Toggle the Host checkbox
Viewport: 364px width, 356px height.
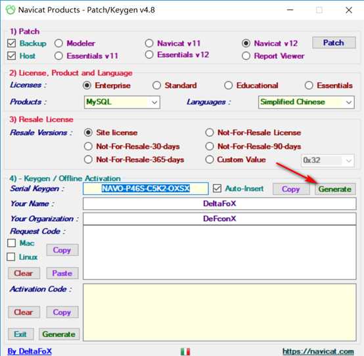[11, 56]
